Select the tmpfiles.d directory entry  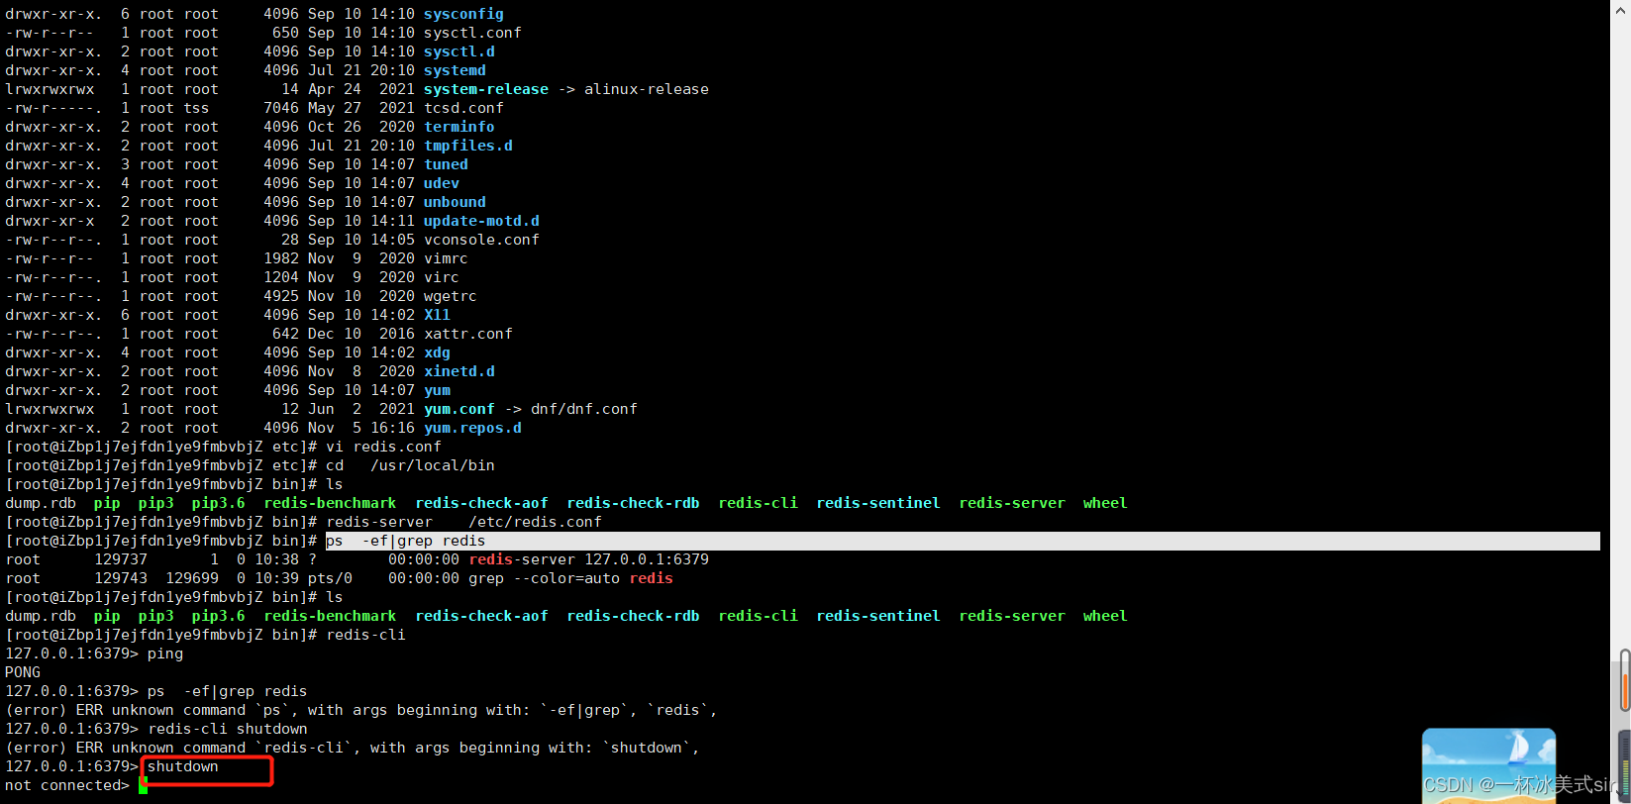(x=468, y=146)
